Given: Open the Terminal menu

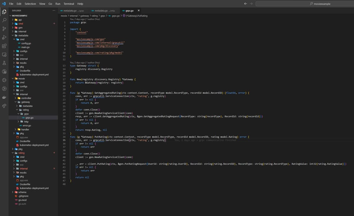Looking at the screenshot, I should (69, 4).
